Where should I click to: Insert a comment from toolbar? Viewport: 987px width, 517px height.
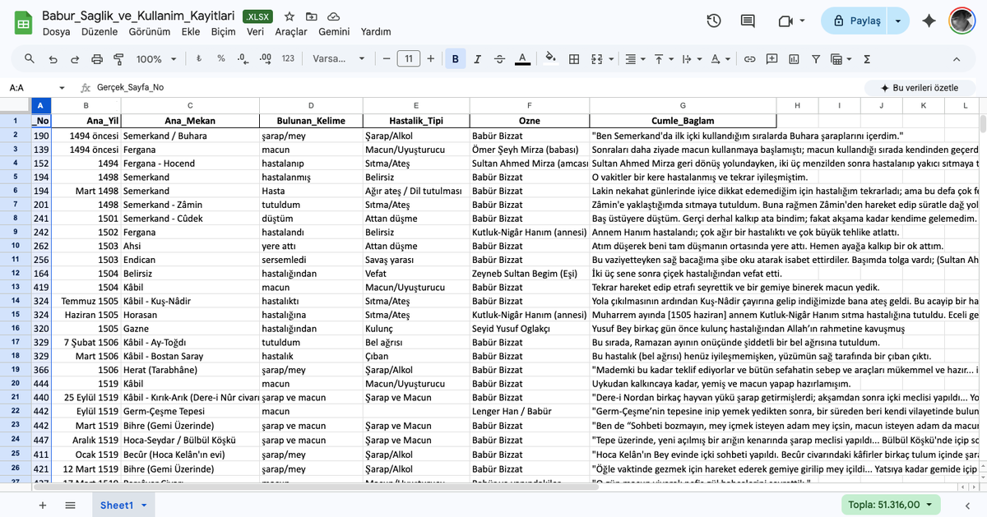772,59
